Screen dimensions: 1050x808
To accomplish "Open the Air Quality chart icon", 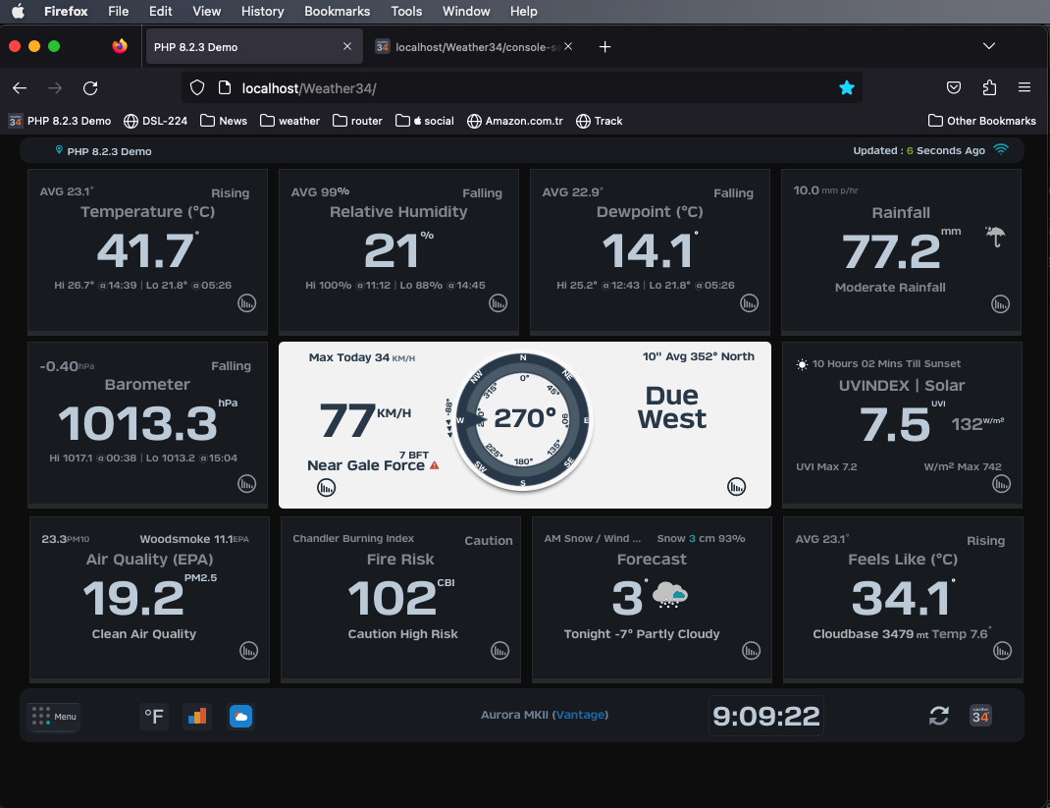I will pyautogui.click(x=249, y=651).
